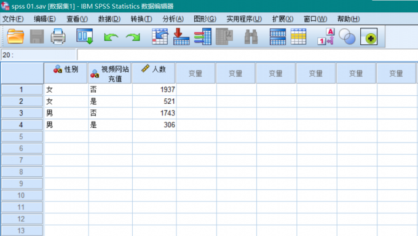Click the Use variable sets circles icon
418x236 pixels.
[347, 36]
